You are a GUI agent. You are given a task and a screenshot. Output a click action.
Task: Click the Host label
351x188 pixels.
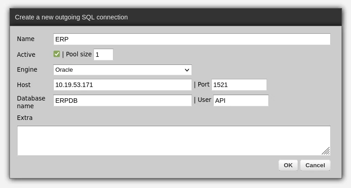click(x=24, y=85)
